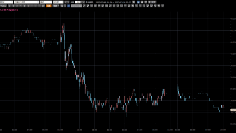Click the display period date range text
Image resolution: width=236 pixels, height=133 pixels.
[113, 2]
